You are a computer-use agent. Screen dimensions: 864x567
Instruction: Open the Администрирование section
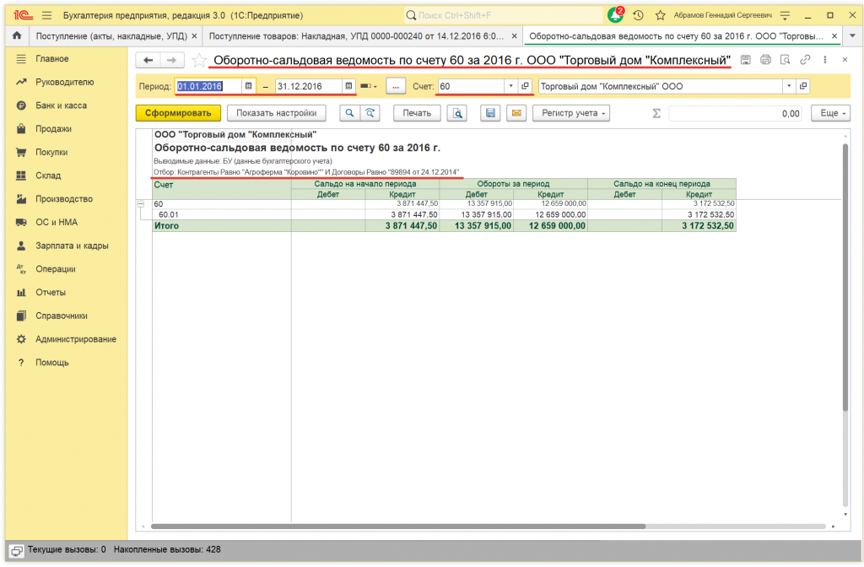tap(76, 339)
